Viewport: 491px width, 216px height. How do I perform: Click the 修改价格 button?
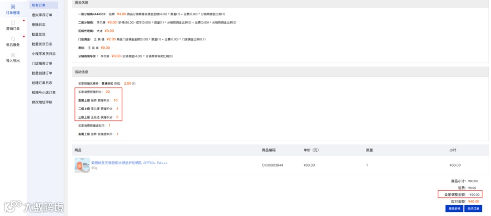(454, 208)
